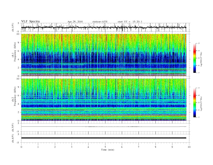The height and width of the screenshot is (165, 213).
Task: Select the "start UT = 15:20:1" text
Action: (130, 22)
